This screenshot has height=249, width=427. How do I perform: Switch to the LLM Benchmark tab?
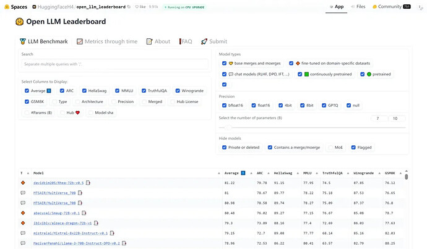point(44,41)
